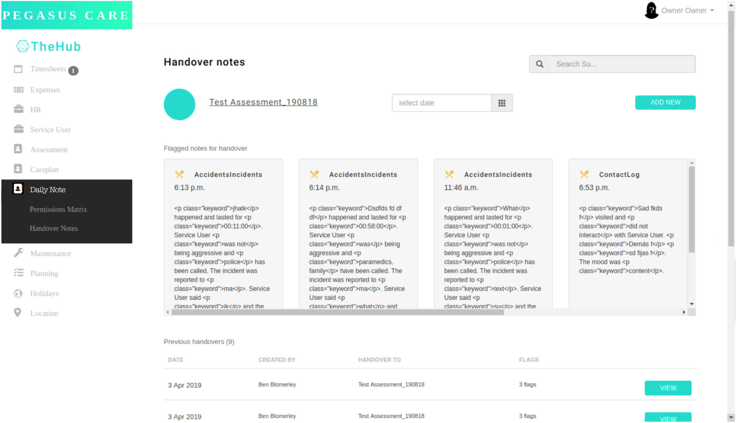736x423 pixels.
Task: Click the Expenses money icon
Action: [18, 90]
